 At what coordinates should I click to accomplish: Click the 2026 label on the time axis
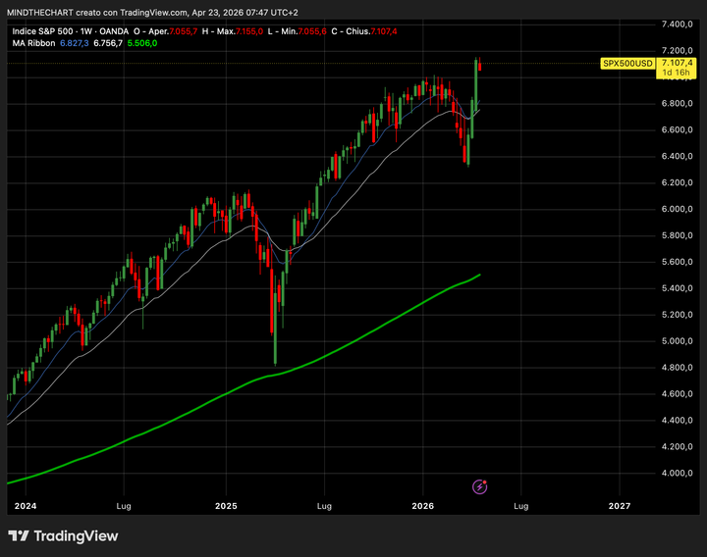click(x=423, y=506)
